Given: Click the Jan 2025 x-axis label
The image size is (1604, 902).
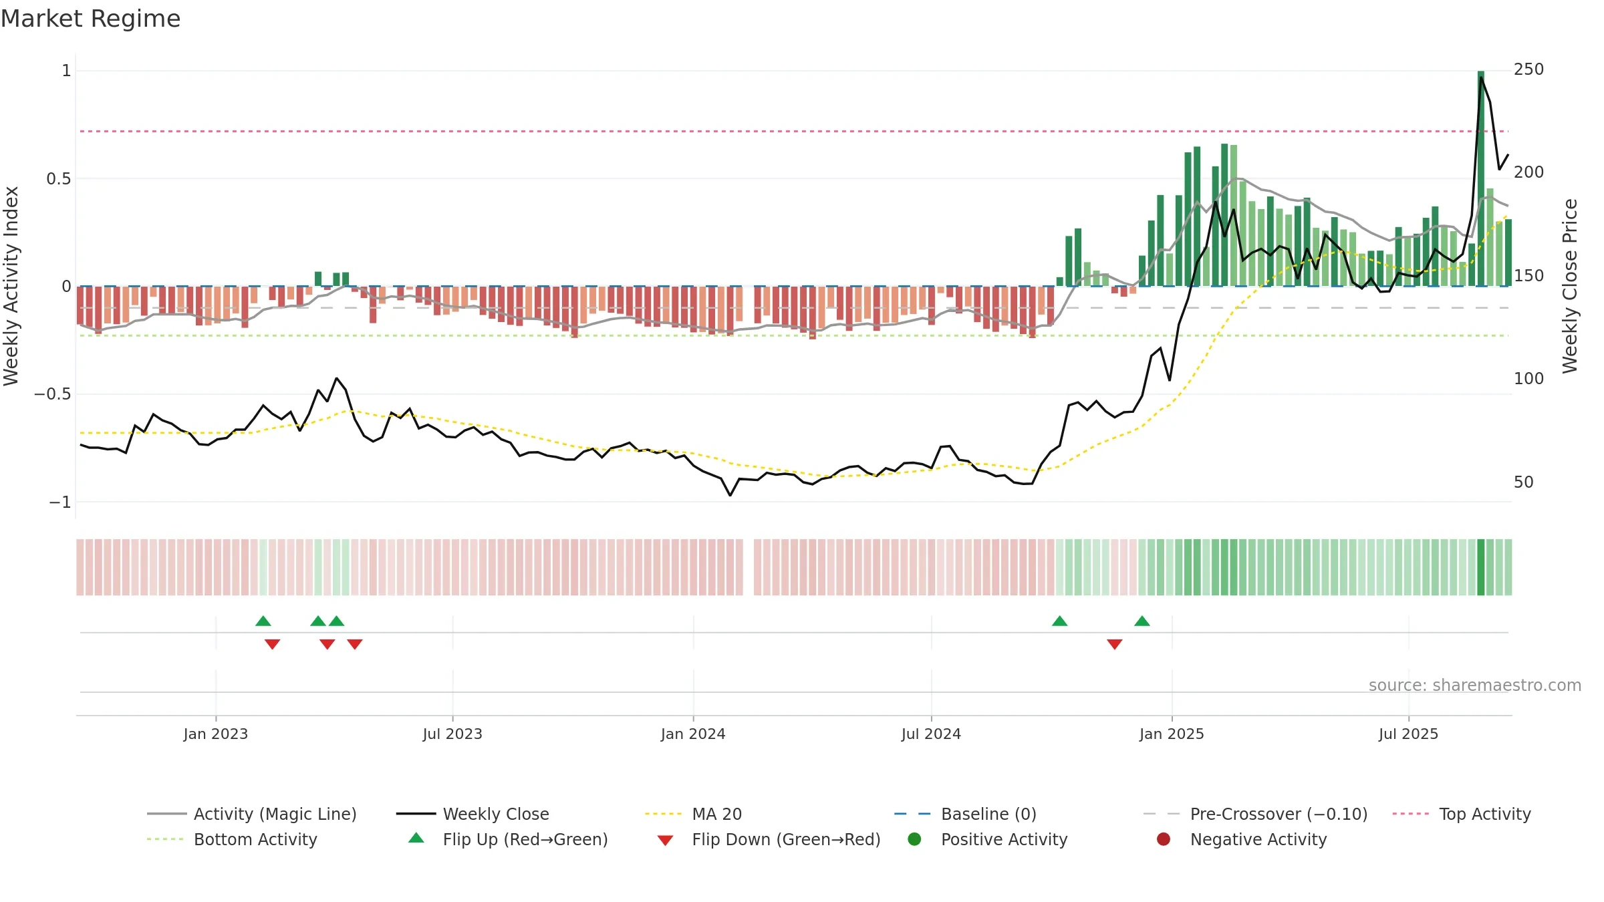Looking at the screenshot, I should click(x=1172, y=734).
